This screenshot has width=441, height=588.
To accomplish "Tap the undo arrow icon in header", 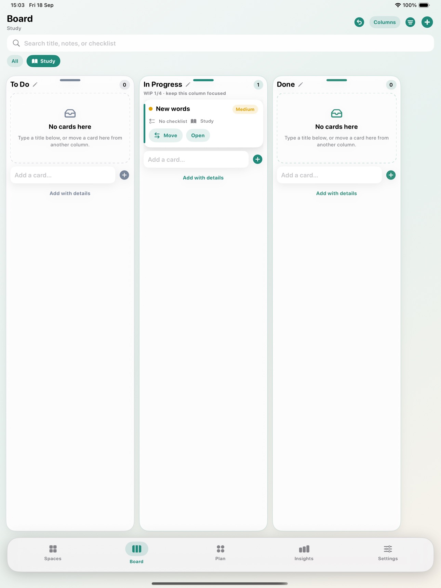I will [359, 22].
